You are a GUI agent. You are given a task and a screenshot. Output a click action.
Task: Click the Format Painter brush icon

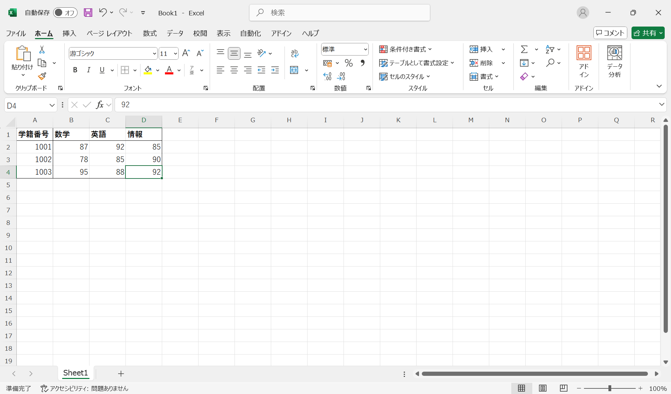point(42,76)
